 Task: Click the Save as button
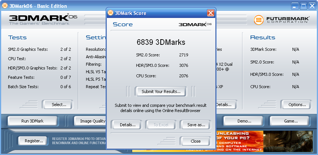[x=196, y=125]
